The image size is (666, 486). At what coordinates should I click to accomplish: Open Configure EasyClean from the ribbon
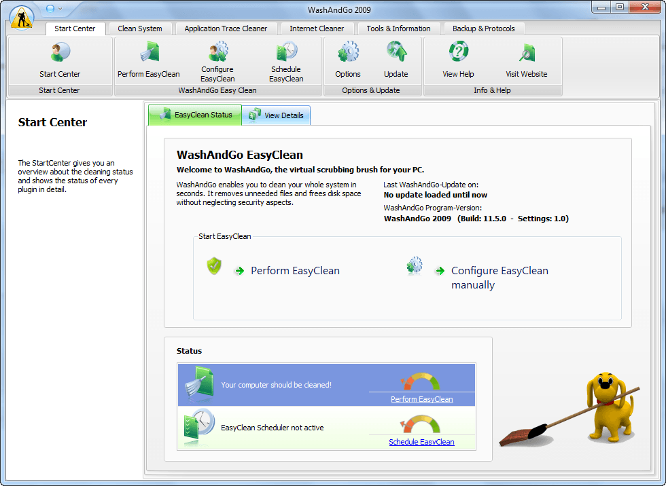218,52
